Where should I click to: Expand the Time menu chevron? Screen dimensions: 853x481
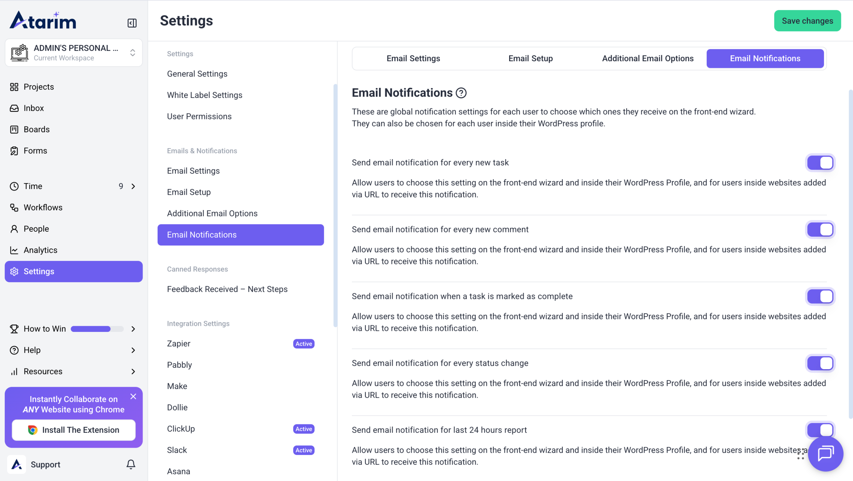133,186
